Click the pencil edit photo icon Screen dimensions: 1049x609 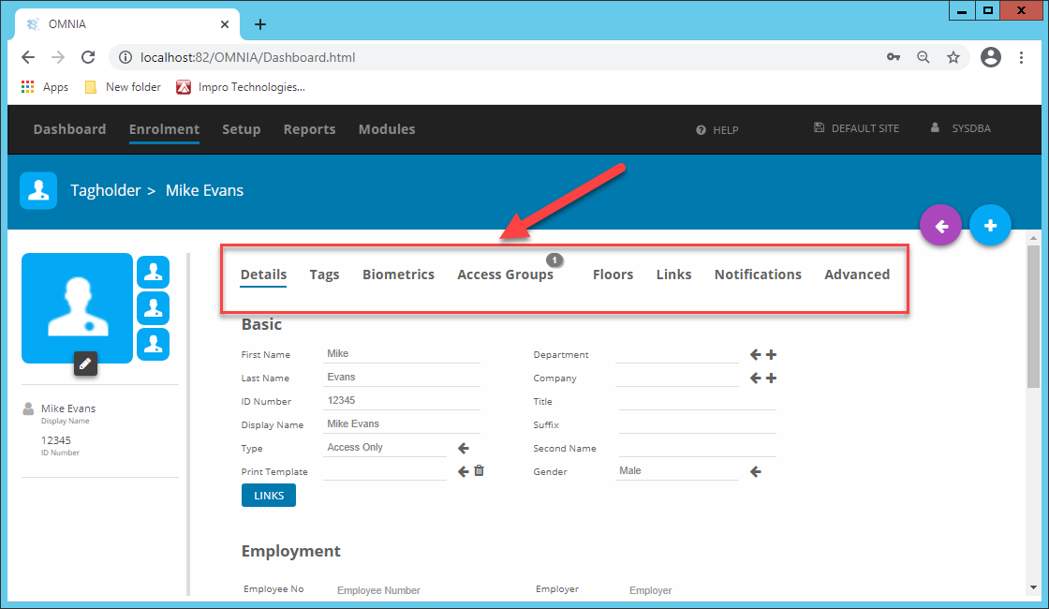click(85, 364)
